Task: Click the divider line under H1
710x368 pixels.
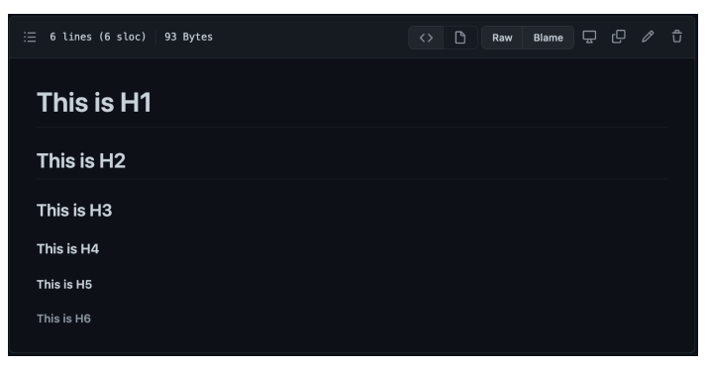Action: pos(352,128)
